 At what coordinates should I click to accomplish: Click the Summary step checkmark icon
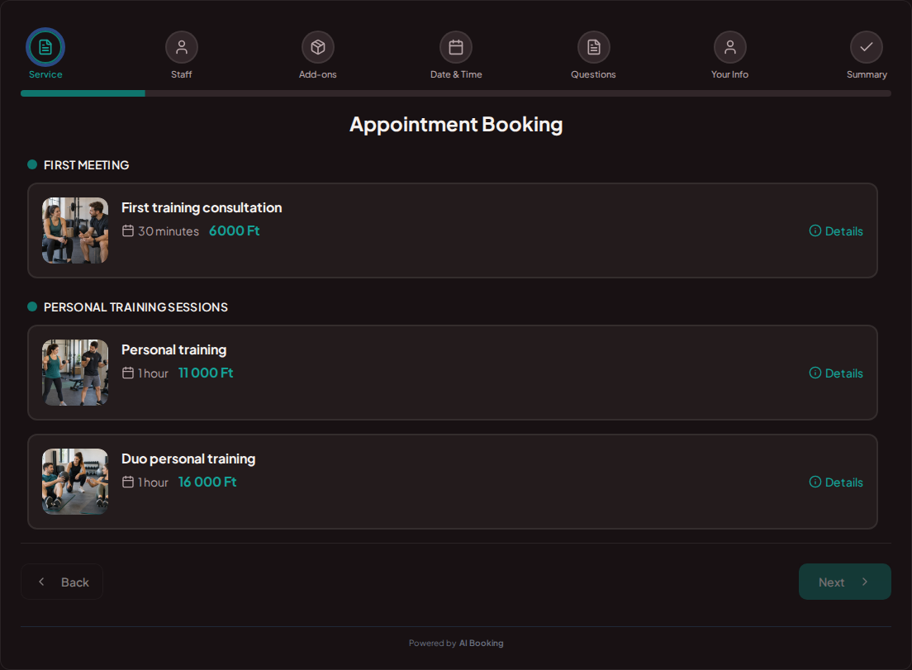pos(867,47)
